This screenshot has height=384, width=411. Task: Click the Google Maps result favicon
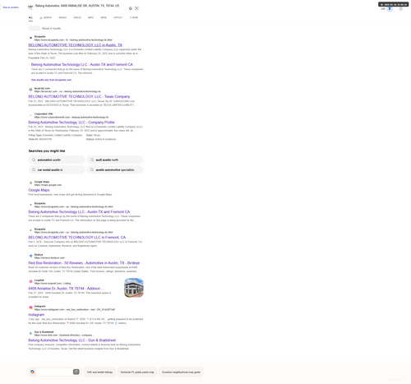coord(30,183)
